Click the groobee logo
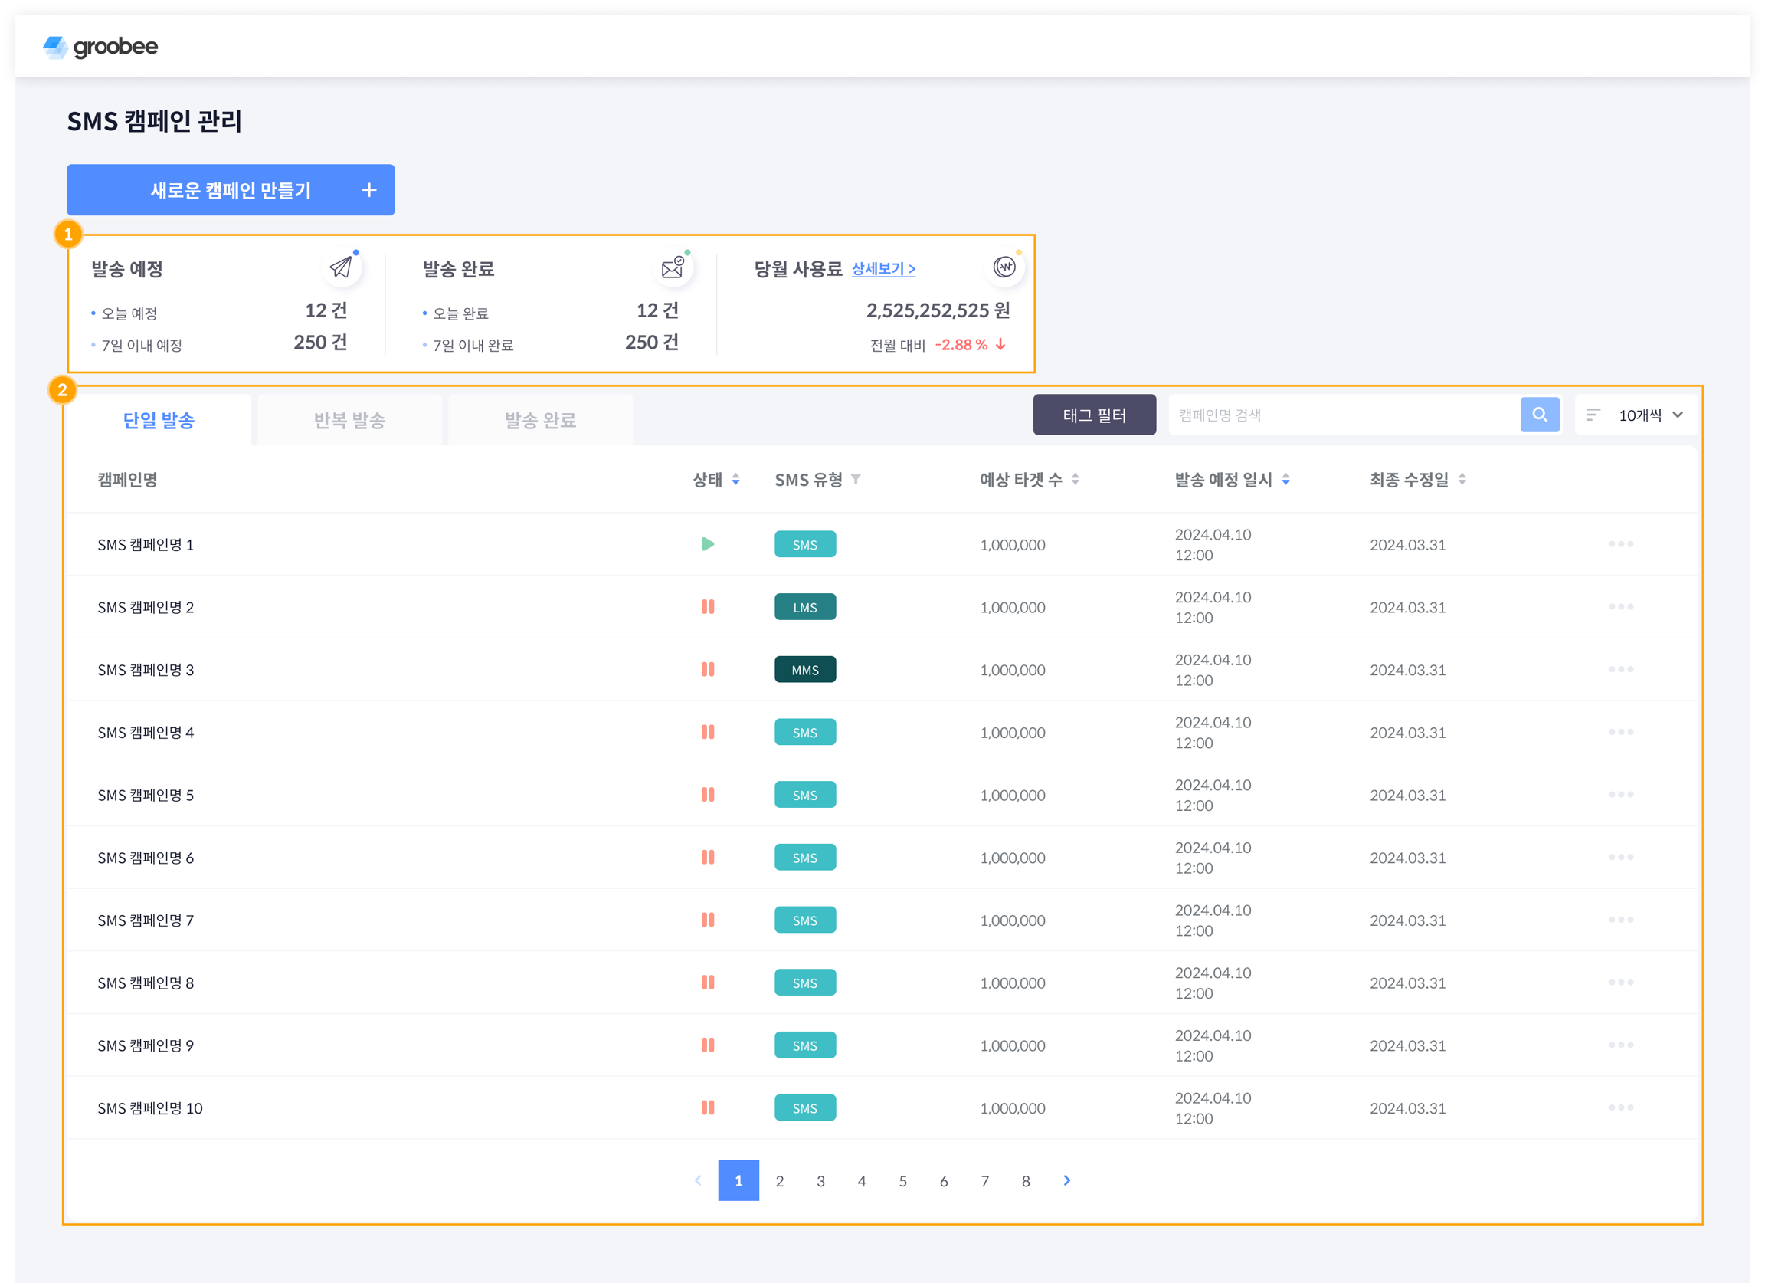Viewport: 1765px width, 1283px height. pos(100,47)
